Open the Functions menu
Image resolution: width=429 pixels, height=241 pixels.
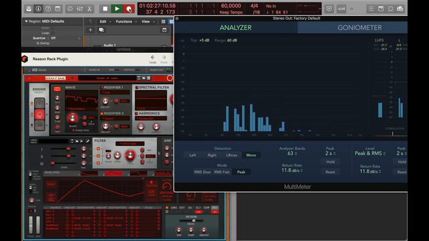[x=126, y=21]
